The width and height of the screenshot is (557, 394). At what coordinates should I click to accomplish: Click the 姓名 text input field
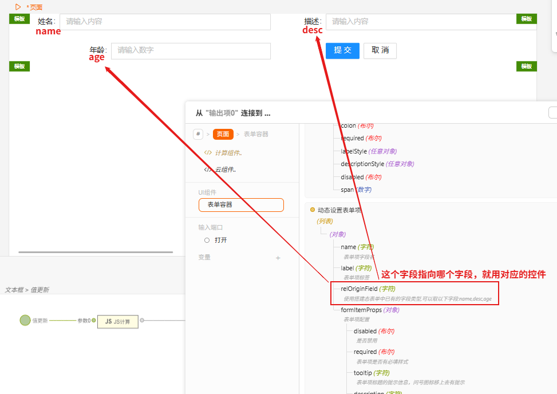[x=165, y=22]
